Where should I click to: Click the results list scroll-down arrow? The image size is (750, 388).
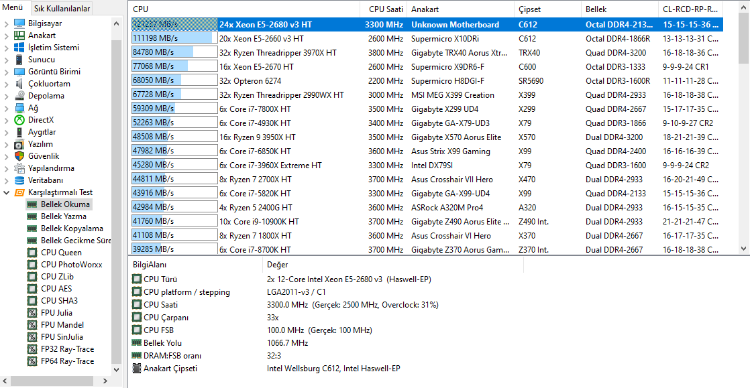click(744, 249)
